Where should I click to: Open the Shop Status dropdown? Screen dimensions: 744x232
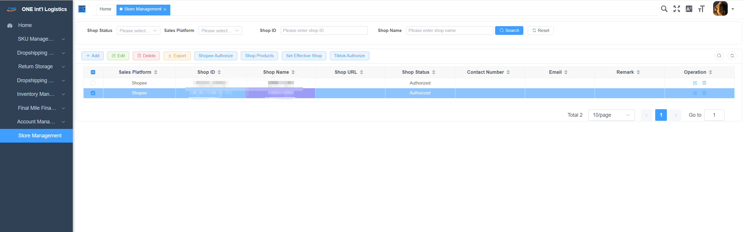(x=138, y=30)
